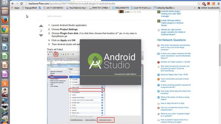This screenshot has width=221, height=124.
Task: Open 'Android studio plugin: Adding icon near SDK manager'
Action: click(x=171, y=14)
